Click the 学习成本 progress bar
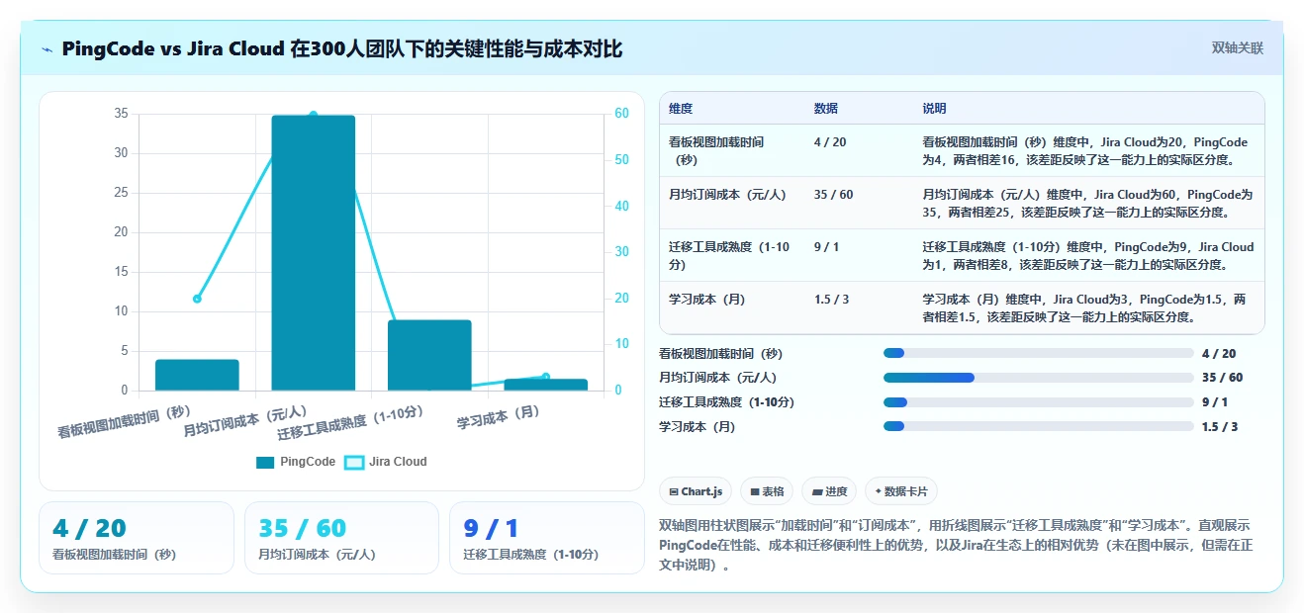This screenshot has width=1304, height=613. (1038, 426)
